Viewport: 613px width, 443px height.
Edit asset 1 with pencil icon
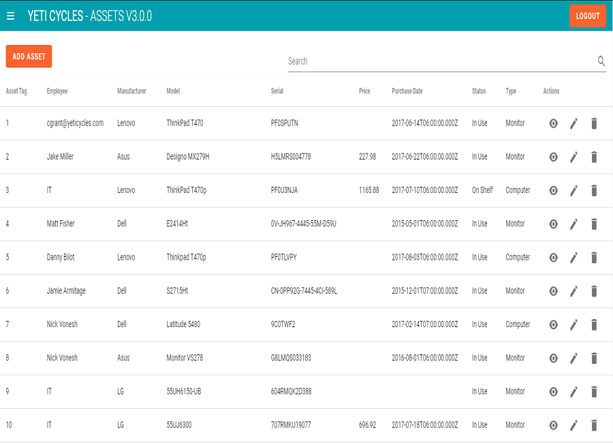573,123
